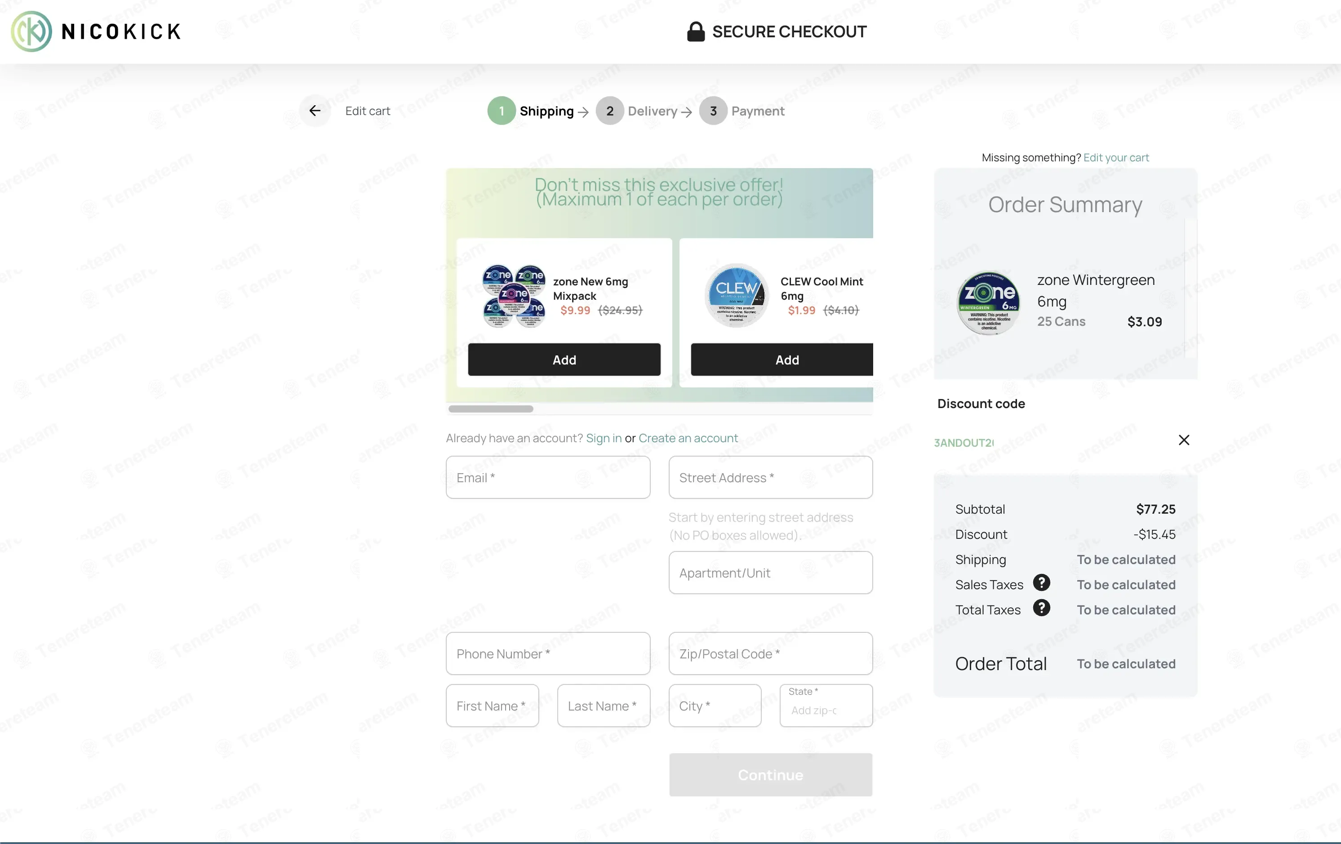Focus the Zip/Postal Code field
The width and height of the screenshot is (1341, 844).
pyautogui.click(x=771, y=653)
